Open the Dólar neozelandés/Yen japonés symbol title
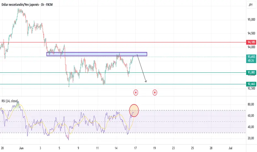The width and height of the screenshot is (257, 152). 27,5
